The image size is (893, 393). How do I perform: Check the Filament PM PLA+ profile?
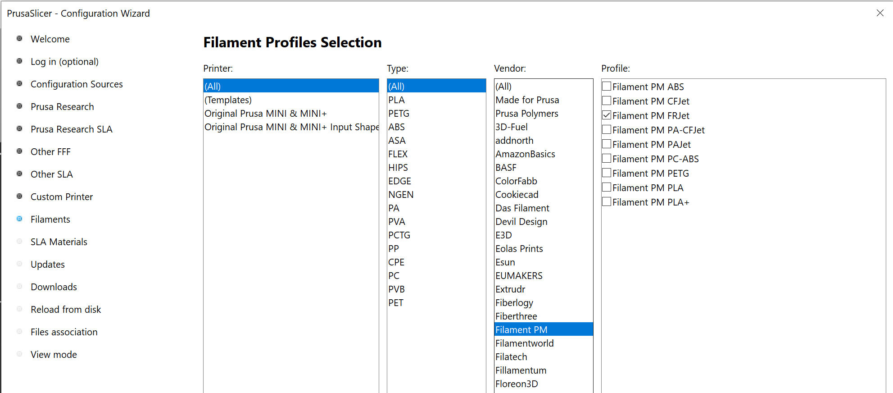pyautogui.click(x=607, y=202)
